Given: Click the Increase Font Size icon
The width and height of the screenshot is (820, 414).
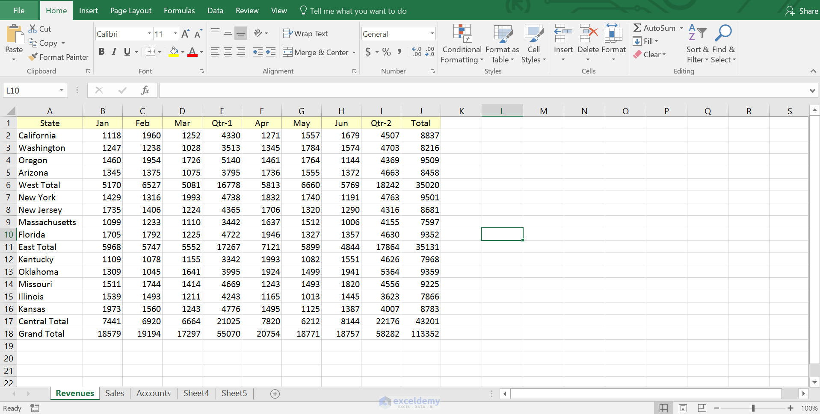Looking at the screenshot, I should [185, 34].
